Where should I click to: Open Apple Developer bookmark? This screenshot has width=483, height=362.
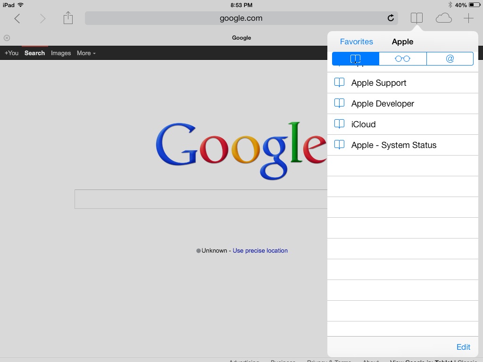[x=403, y=103]
